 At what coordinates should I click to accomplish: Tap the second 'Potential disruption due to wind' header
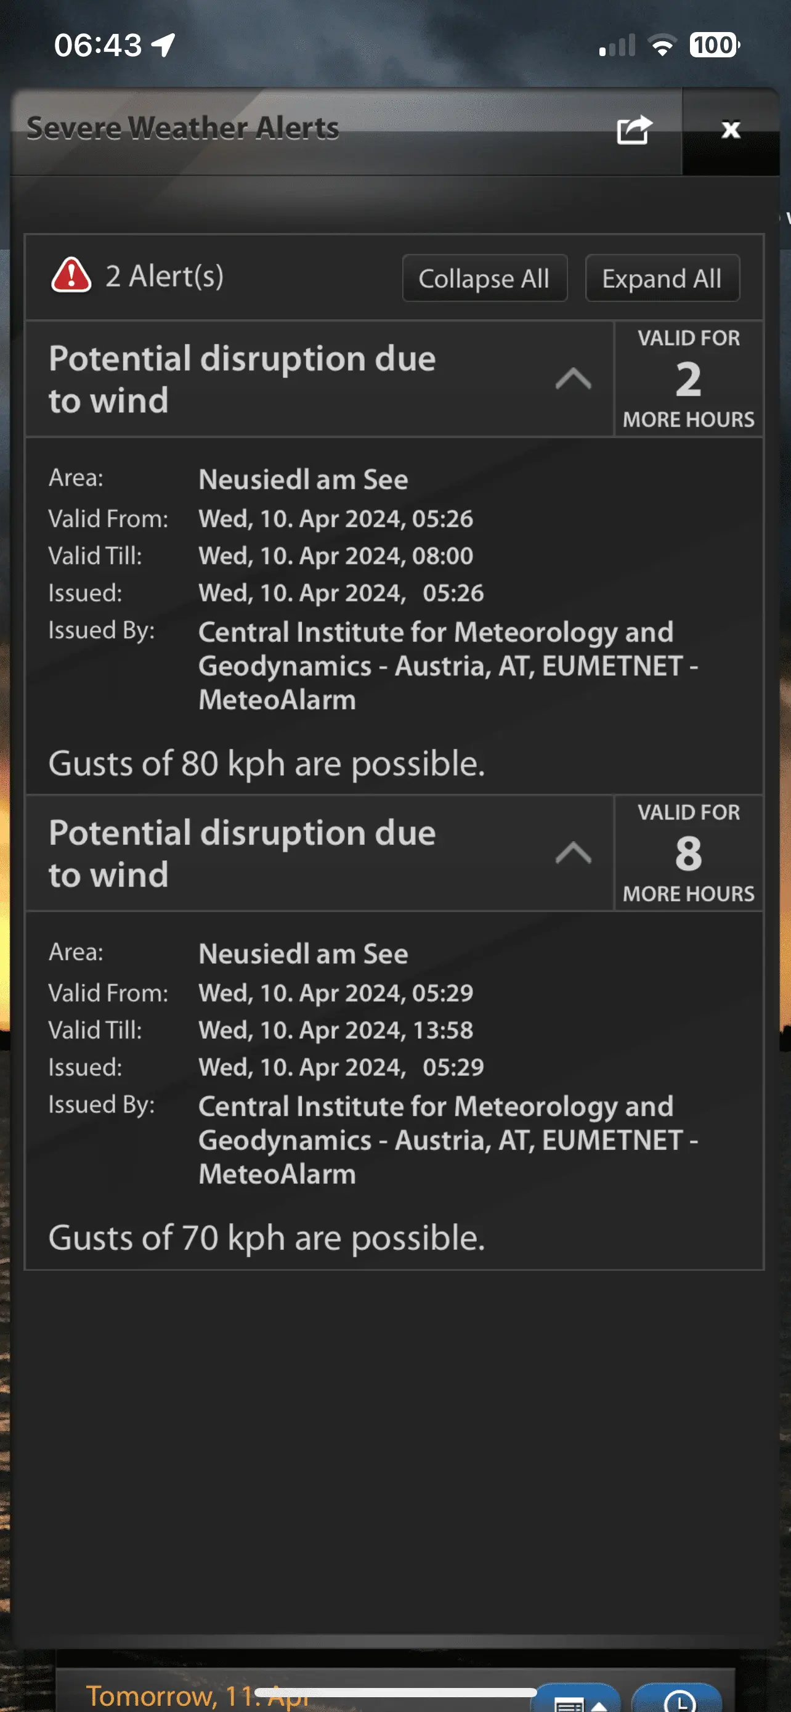pyautogui.click(x=243, y=854)
